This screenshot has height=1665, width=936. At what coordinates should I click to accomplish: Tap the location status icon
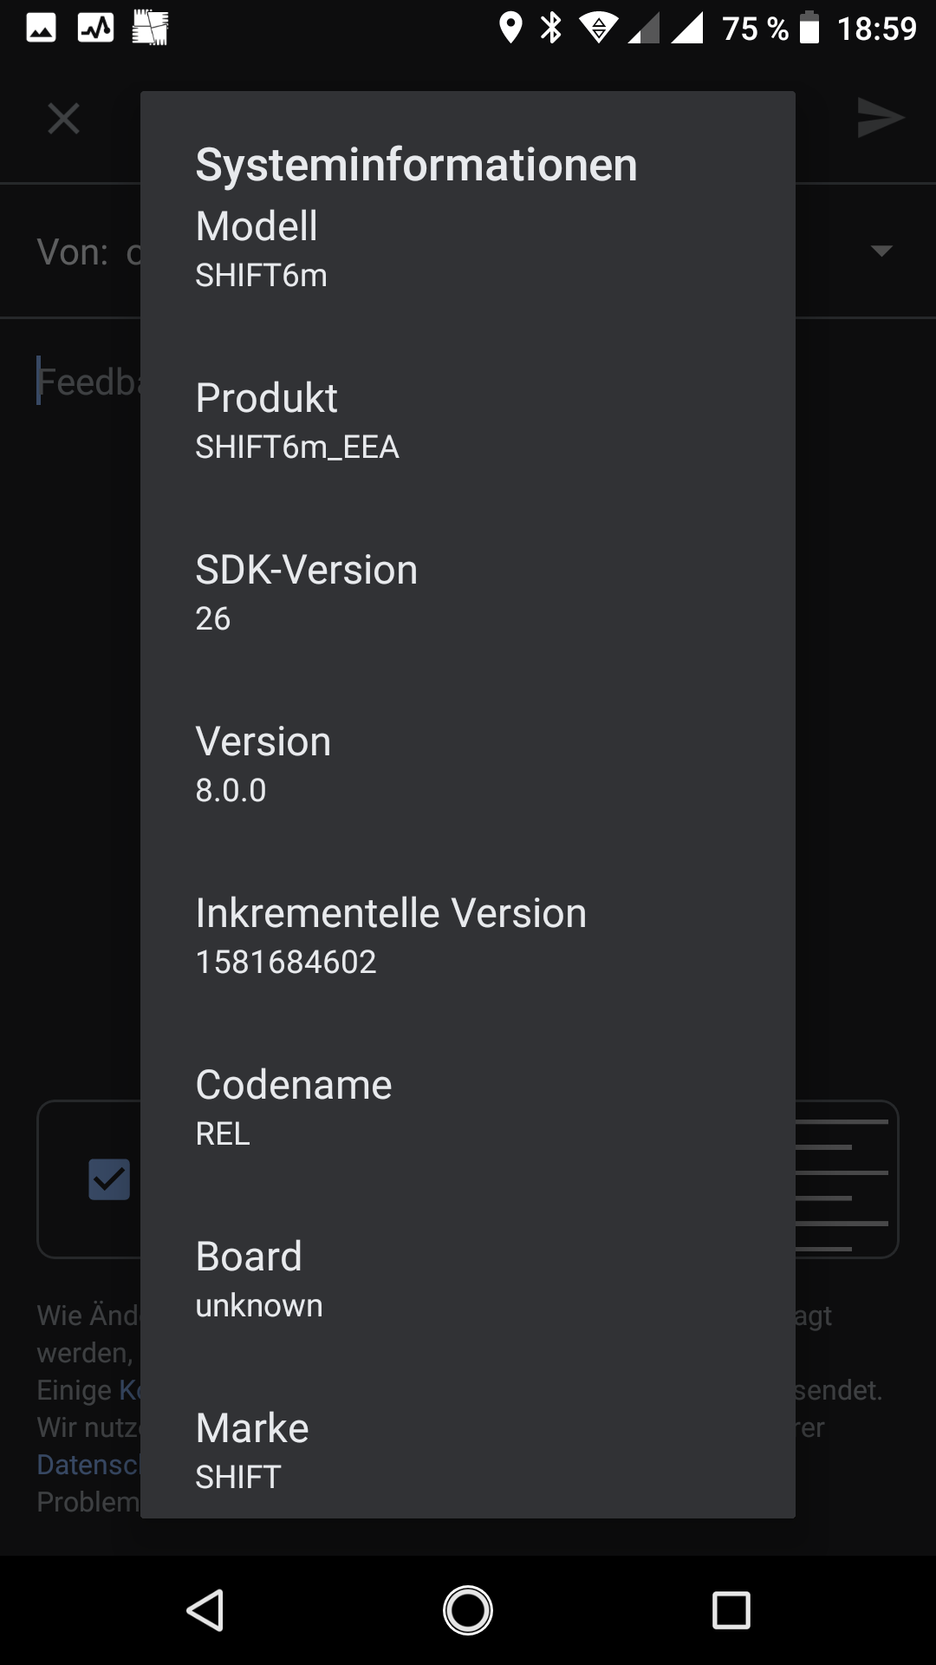click(510, 29)
